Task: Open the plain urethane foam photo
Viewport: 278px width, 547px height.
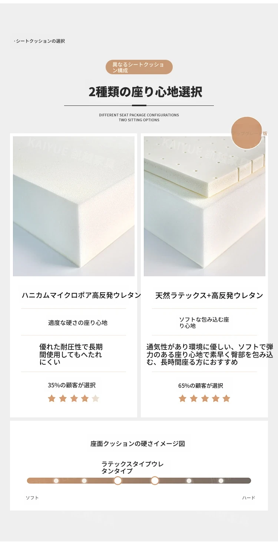Action: 74,206
